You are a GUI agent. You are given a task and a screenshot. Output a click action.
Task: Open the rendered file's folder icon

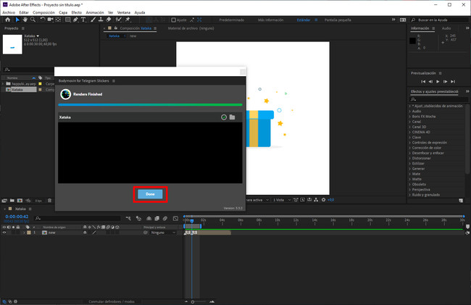point(233,117)
